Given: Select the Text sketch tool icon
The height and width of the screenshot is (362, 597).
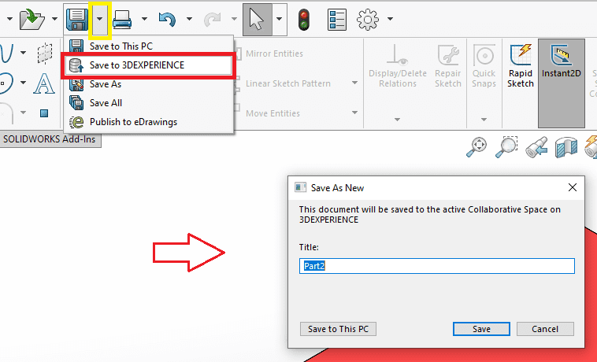Looking at the screenshot, I should tap(44, 83).
